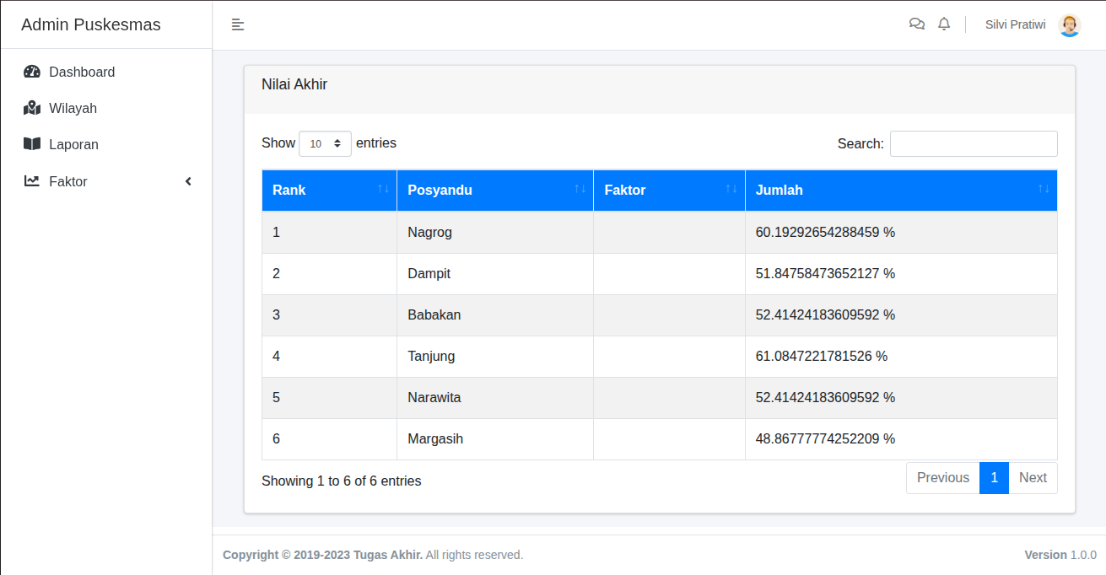The width and height of the screenshot is (1106, 575).
Task: Select the Tanjung posyandu cell
Action: pyautogui.click(x=495, y=356)
